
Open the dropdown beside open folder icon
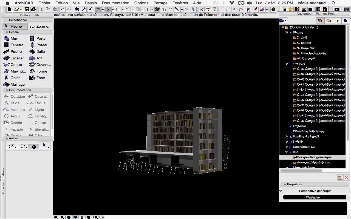pos(21,10)
